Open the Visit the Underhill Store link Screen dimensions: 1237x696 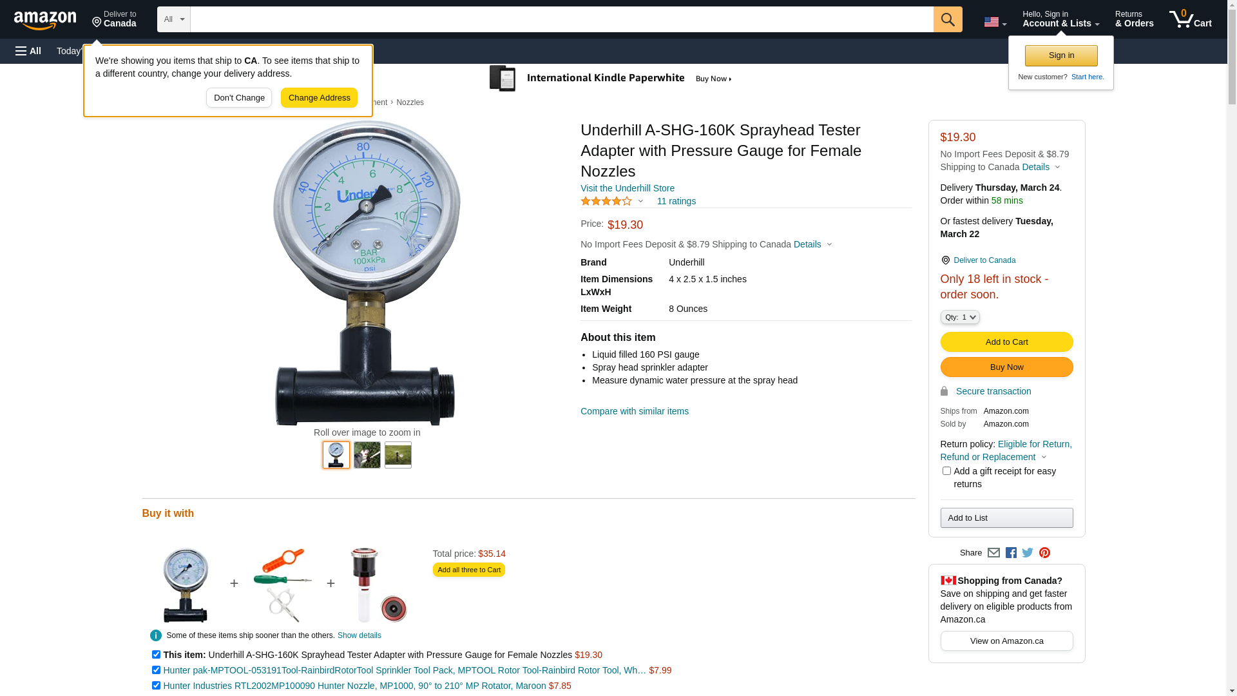(628, 188)
